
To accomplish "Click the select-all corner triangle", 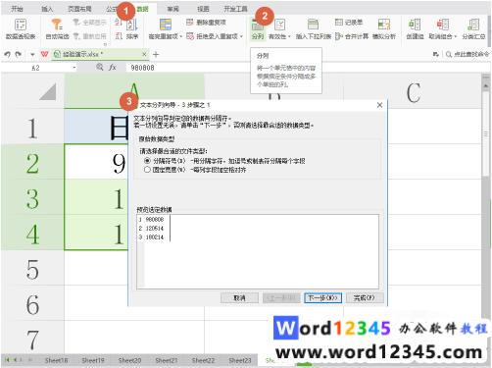I will pos(48,91).
